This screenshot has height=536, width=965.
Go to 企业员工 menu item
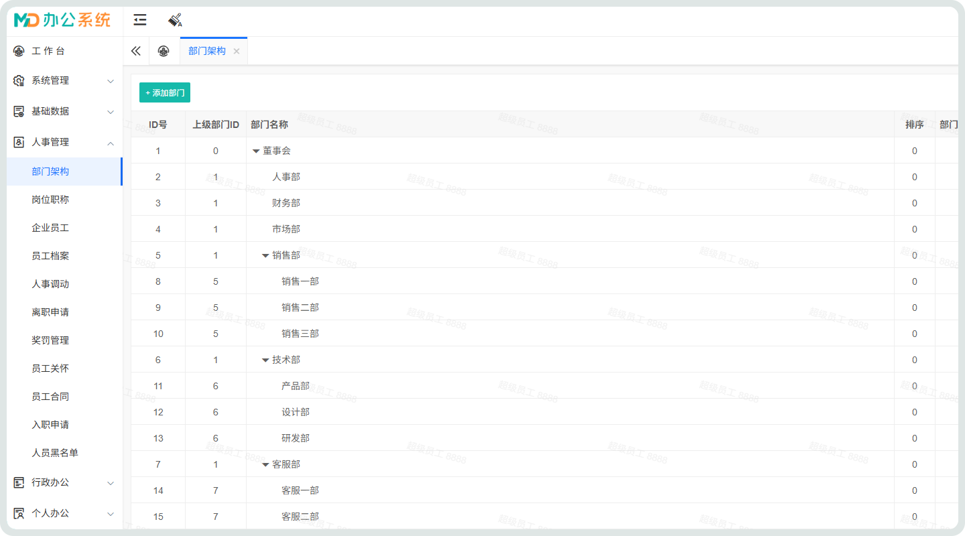pyautogui.click(x=50, y=228)
